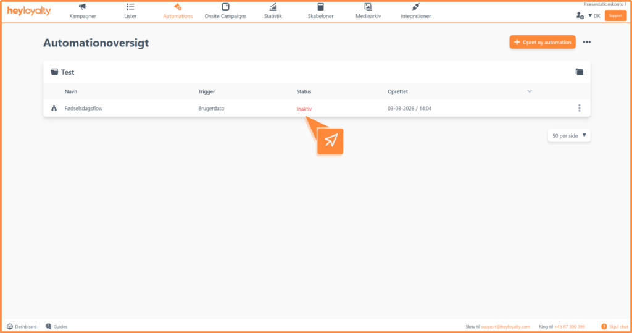Click the heyloyalty logo
The image size is (632, 333).
click(29, 11)
